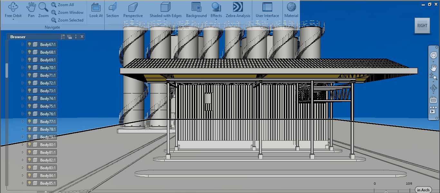Open Free Orbit dropdown arrow

[x=13, y=20]
